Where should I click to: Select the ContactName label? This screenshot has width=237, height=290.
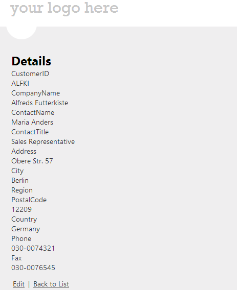(x=33, y=113)
